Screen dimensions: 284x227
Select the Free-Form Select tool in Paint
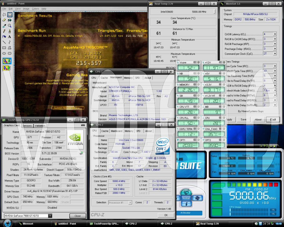4,15
